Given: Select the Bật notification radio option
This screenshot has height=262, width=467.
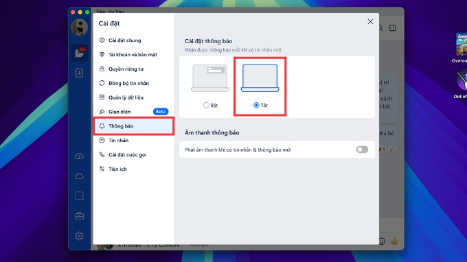Looking at the screenshot, I should 206,105.
